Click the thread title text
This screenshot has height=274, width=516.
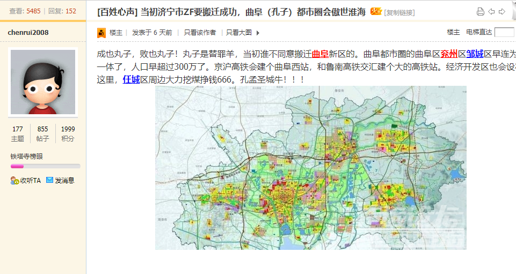pyautogui.click(x=253, y=12)
